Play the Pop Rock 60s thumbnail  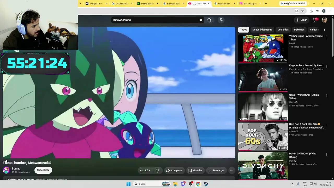263,136
